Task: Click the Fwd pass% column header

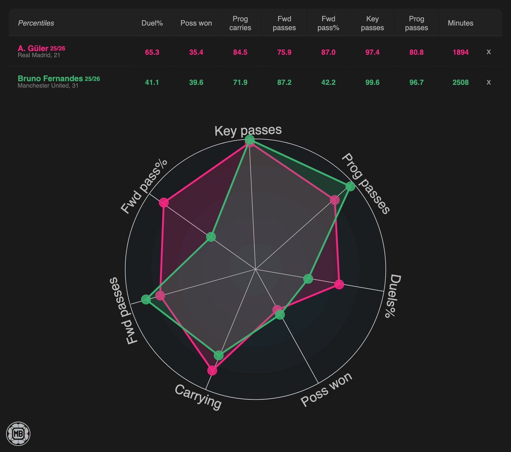Action: [329, 23]
